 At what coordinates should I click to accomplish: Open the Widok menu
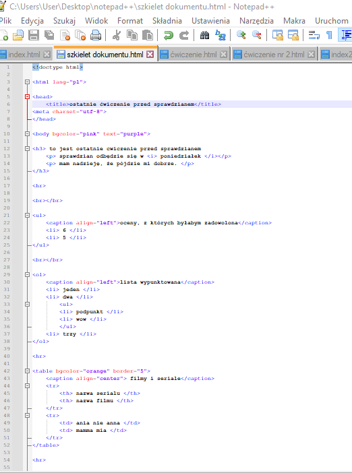tap(96, 21)
